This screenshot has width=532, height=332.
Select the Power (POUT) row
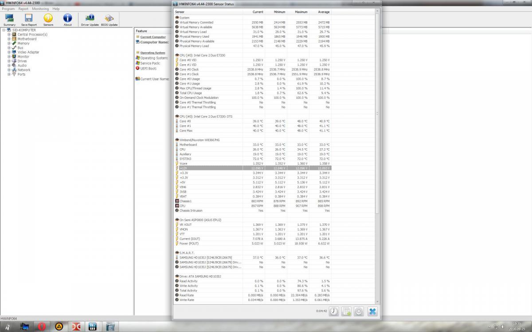click(x=252, y=243)
